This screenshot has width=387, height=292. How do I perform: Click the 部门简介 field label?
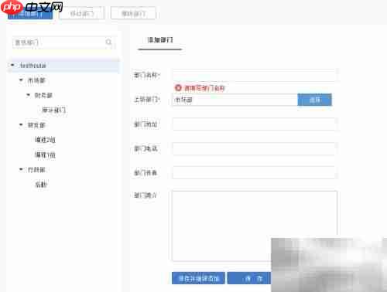click(x=146, y=195)
